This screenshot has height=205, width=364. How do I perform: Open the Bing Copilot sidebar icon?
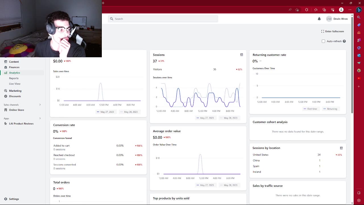click(359, 10)
